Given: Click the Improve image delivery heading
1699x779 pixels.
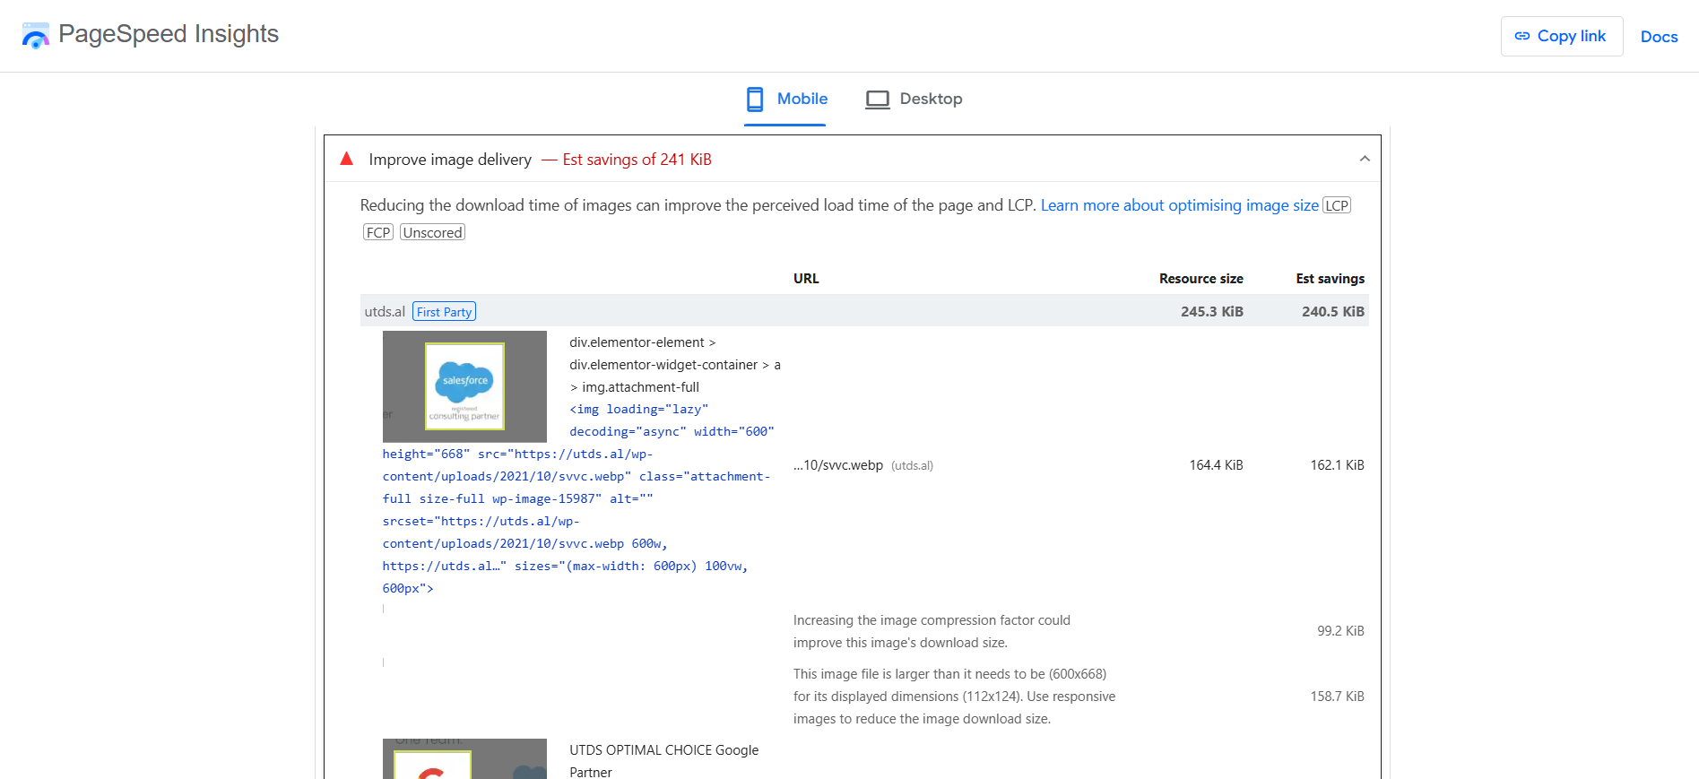Looking at the screenshot, I should click(x=450, y=160).
